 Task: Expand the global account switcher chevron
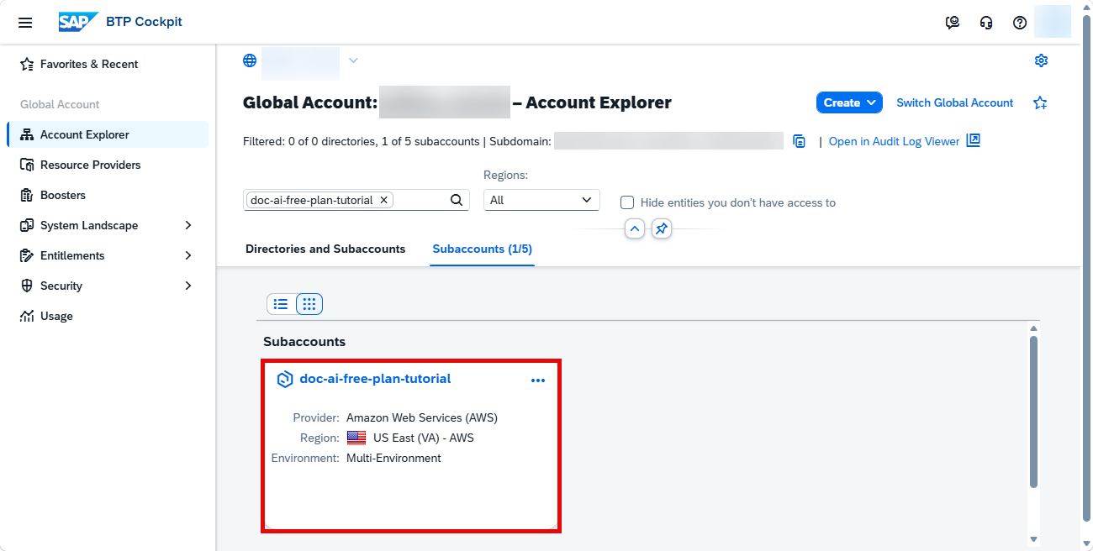[353, 60]
